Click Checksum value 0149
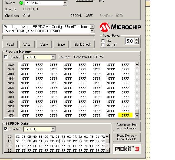 coord(27,16)
